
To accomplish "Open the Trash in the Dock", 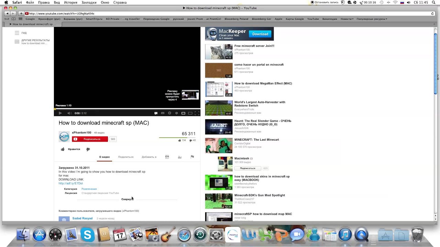I will (x=417, y=235).
